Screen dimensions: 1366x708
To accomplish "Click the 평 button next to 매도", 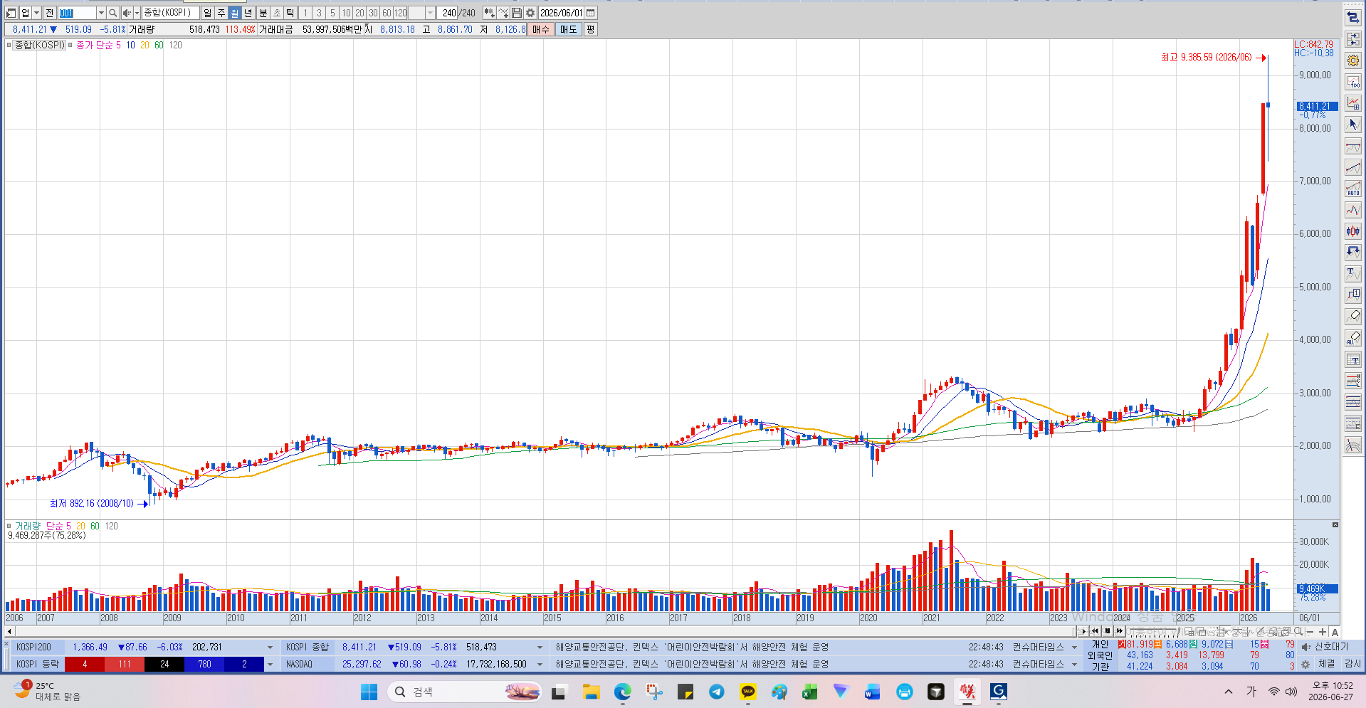I will (591, 29).
